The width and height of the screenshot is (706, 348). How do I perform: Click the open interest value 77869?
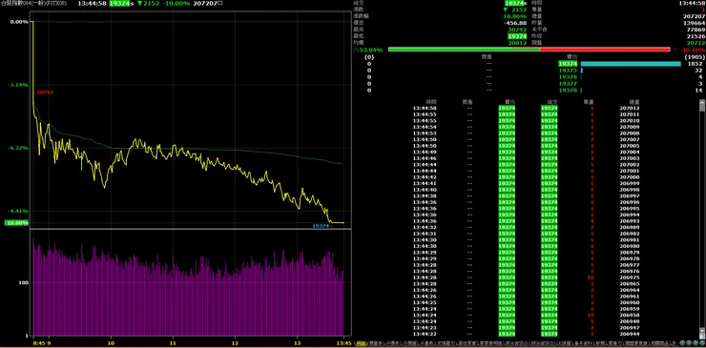tap(696, 30)
